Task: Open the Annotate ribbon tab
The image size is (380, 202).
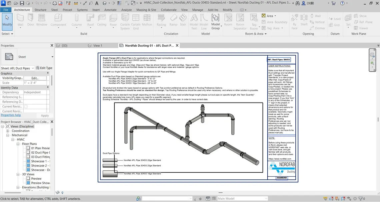Action: pos(110,10)
